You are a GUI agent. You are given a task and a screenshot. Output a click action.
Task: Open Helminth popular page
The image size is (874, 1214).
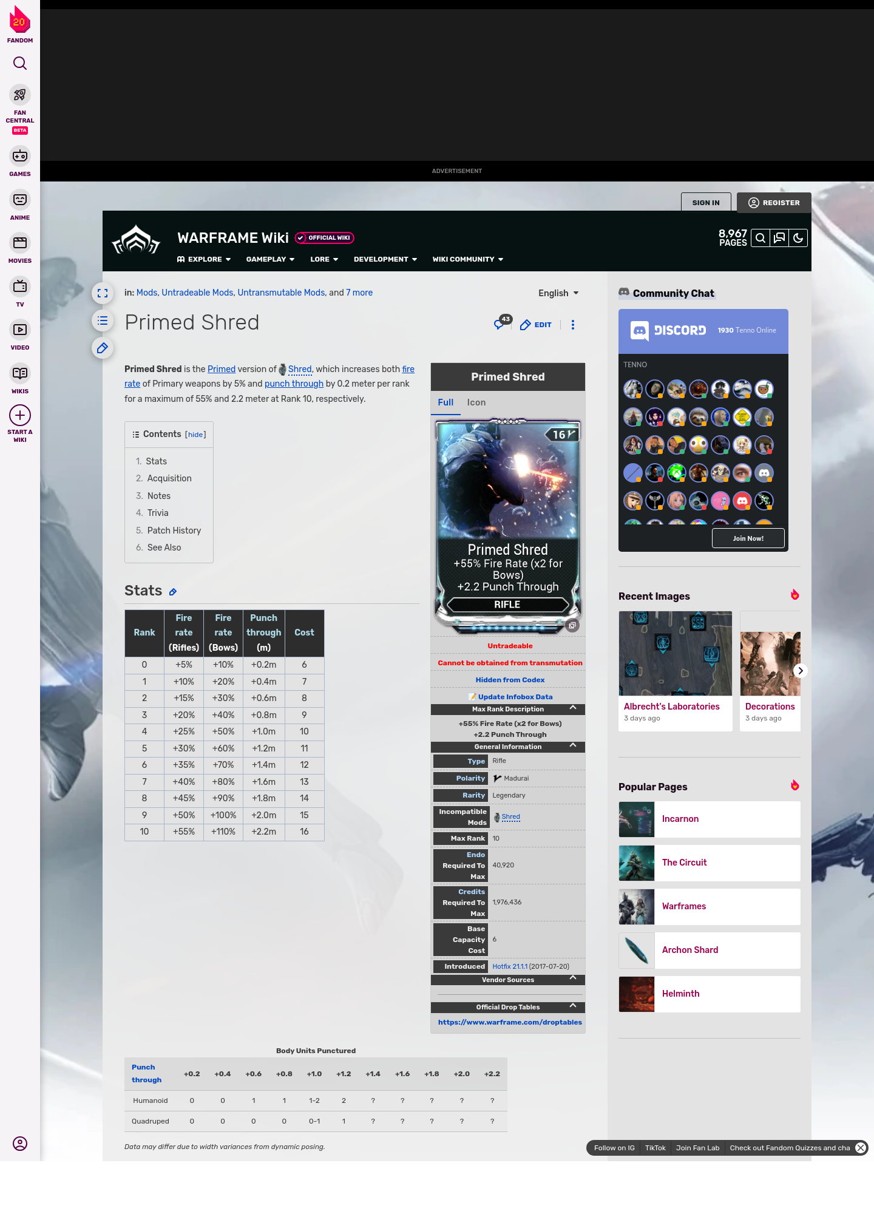(x=710, y=994)
